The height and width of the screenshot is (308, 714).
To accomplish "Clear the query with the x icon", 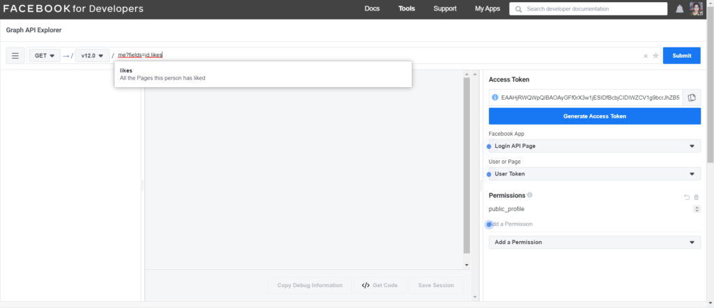I will click(645, 56).
